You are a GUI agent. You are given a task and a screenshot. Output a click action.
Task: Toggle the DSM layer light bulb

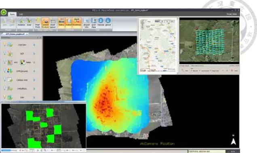pos(4,96)
